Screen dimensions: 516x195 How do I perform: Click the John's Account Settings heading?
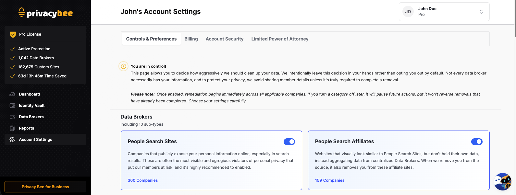click(161, 12)
